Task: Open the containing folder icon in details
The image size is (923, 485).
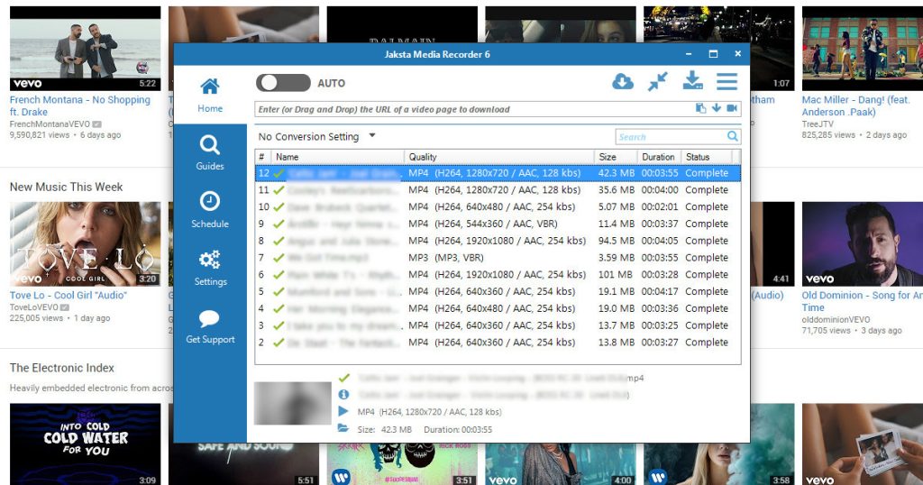Action: pos(343,428)
